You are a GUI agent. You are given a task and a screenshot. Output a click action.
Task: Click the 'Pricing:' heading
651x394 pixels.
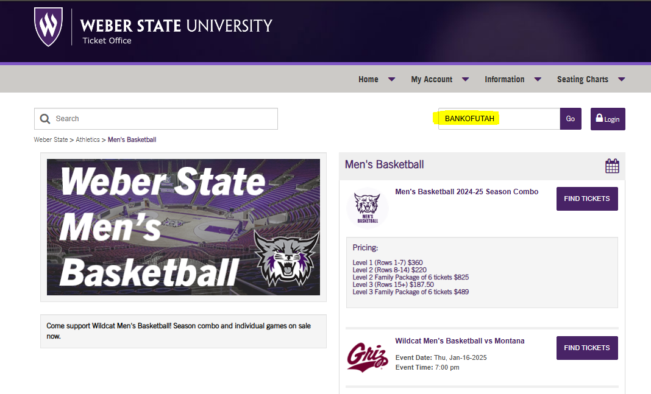(365, 248)
